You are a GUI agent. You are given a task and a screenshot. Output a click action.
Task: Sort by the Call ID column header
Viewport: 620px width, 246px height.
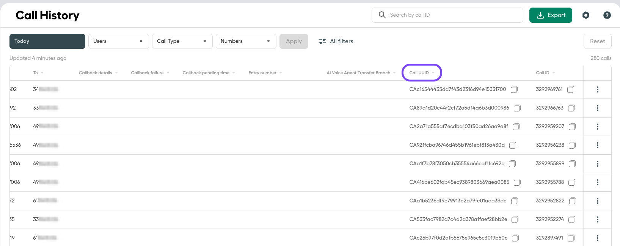tap(545, 73)
